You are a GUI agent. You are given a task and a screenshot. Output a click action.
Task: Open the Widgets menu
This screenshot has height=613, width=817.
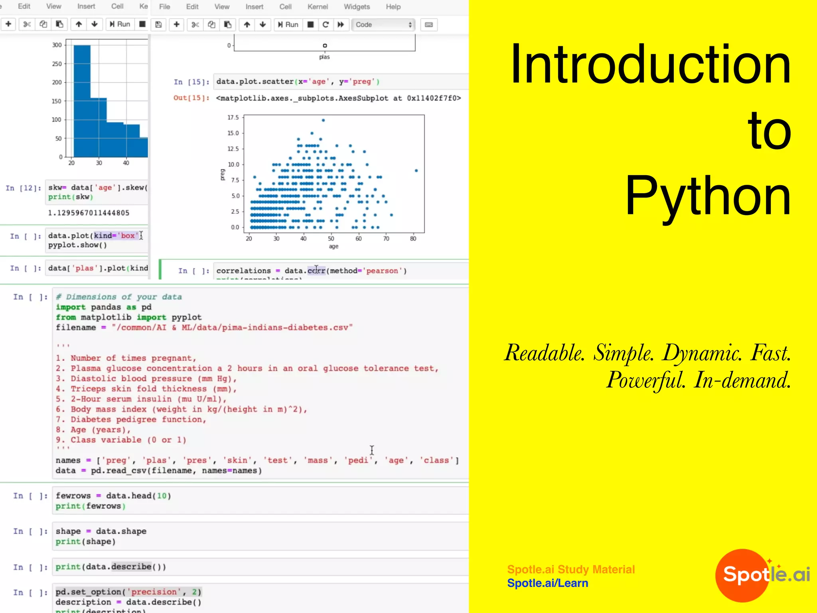[x=357, y=7]
